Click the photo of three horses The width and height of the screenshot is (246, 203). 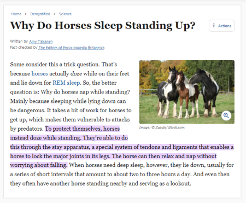[x=187, y=92]
